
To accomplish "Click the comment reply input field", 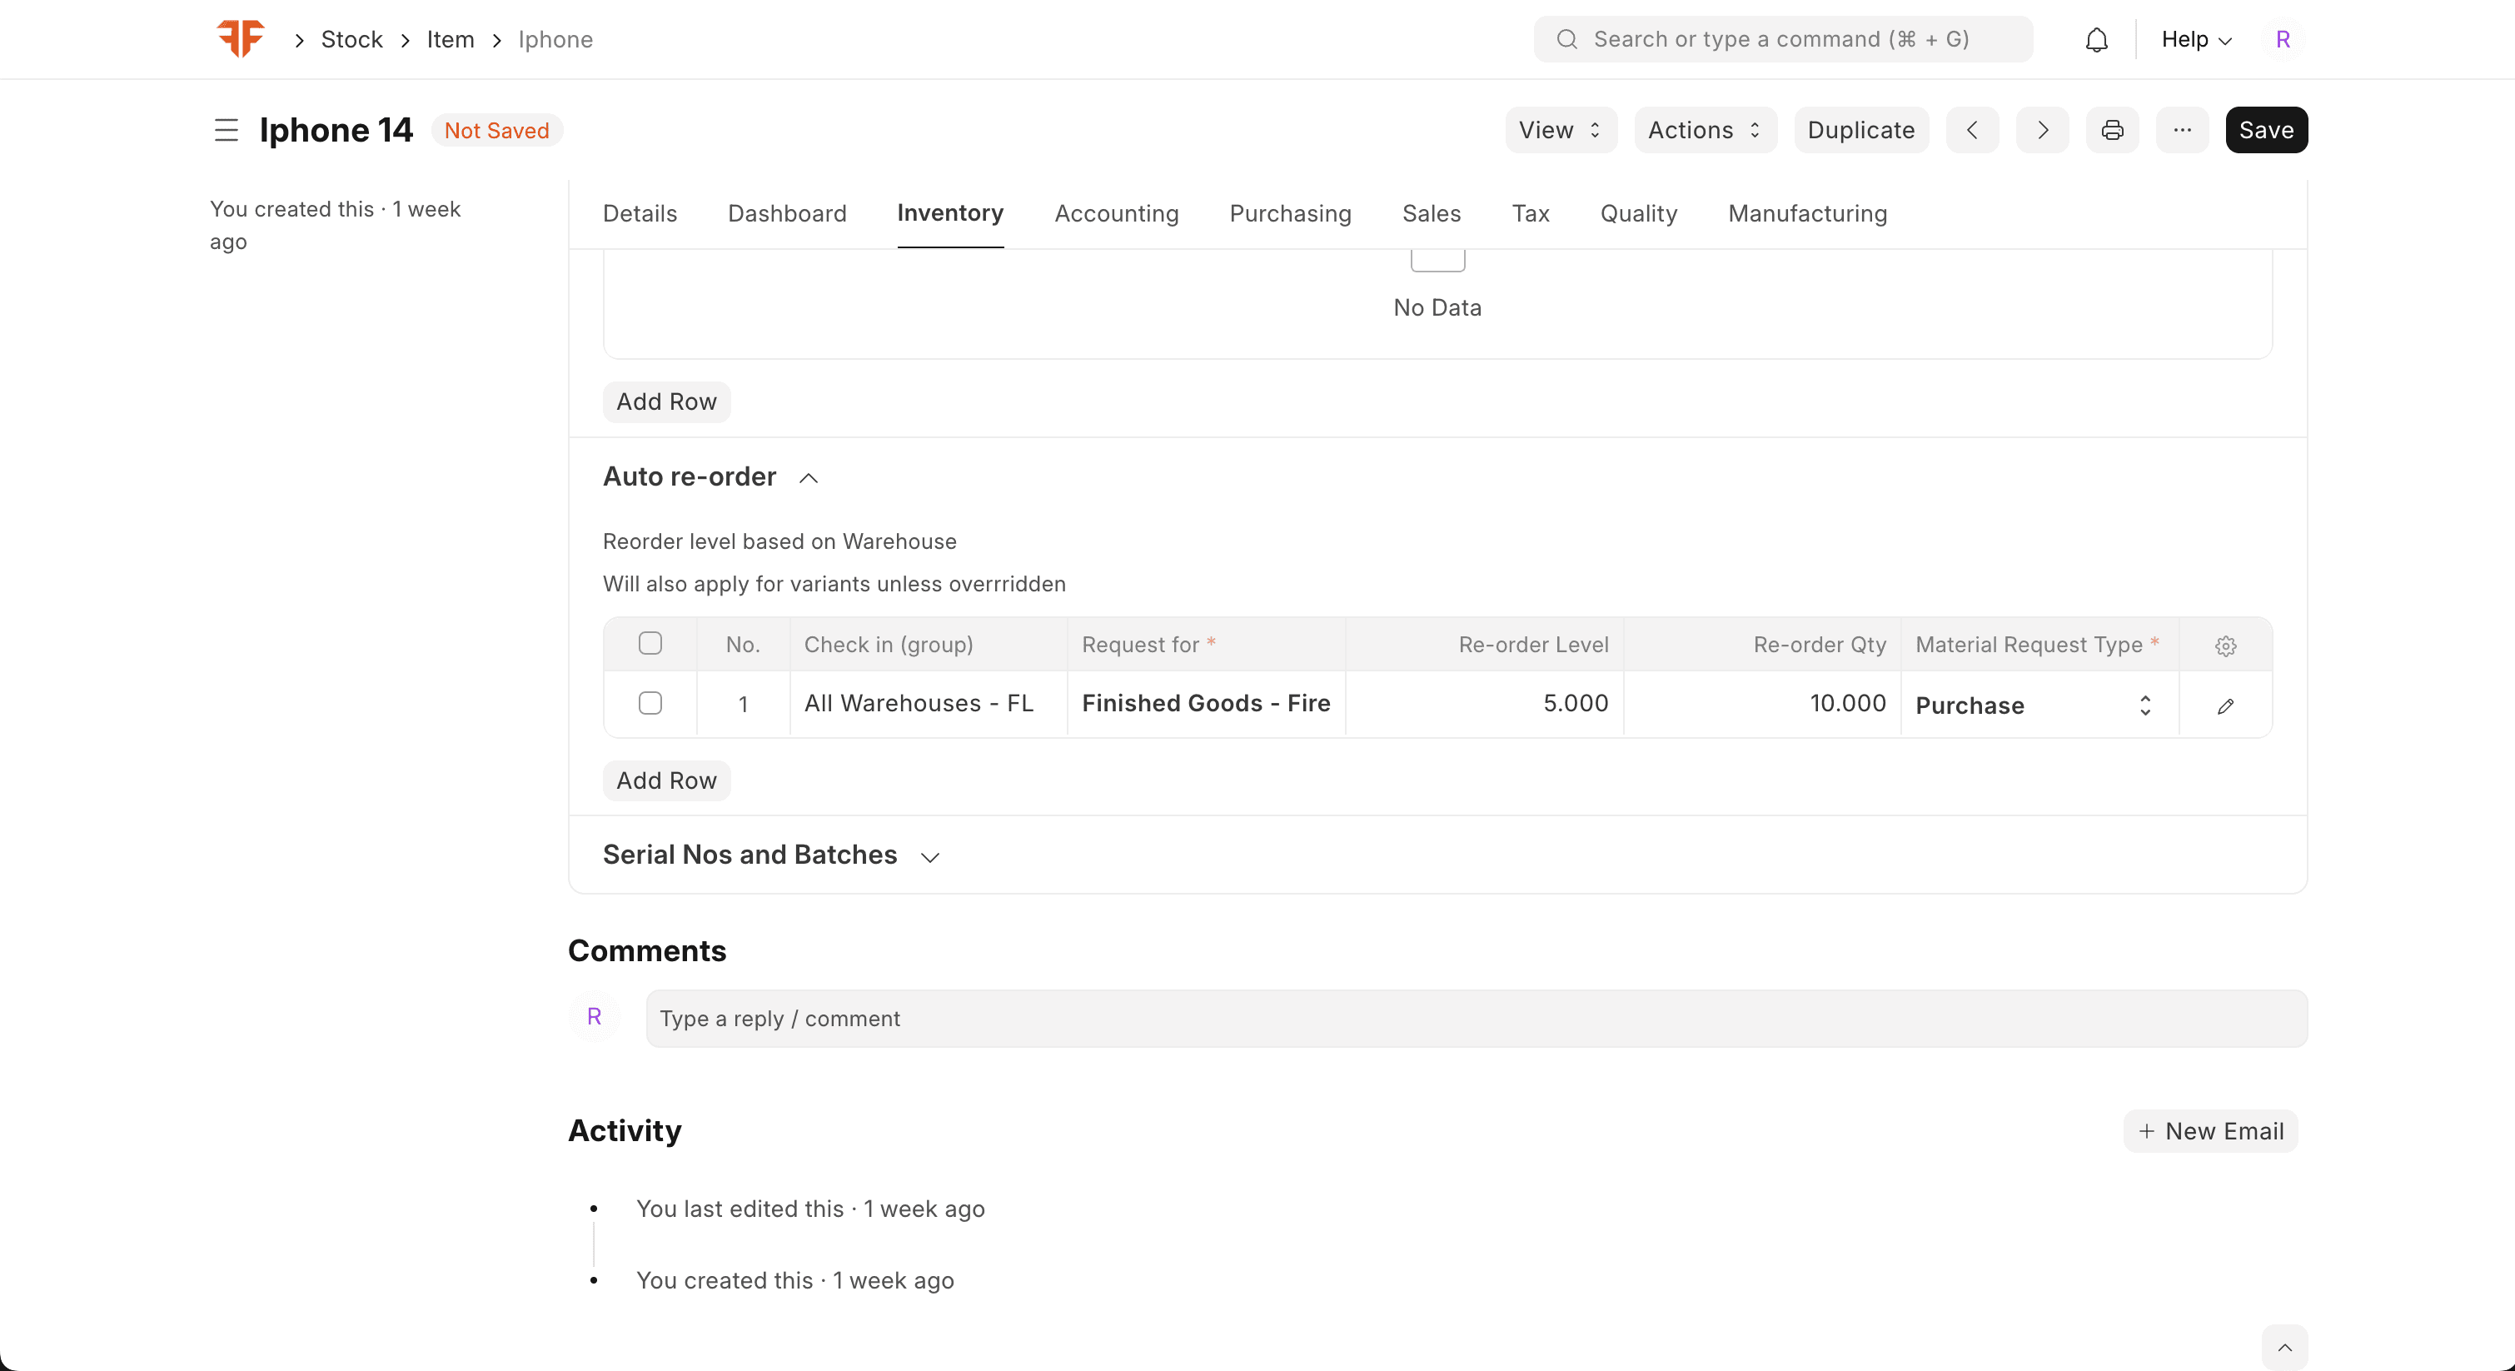I will point(1477,1019).
